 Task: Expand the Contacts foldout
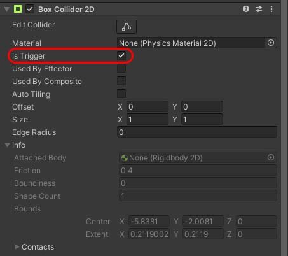coord(17,246)
